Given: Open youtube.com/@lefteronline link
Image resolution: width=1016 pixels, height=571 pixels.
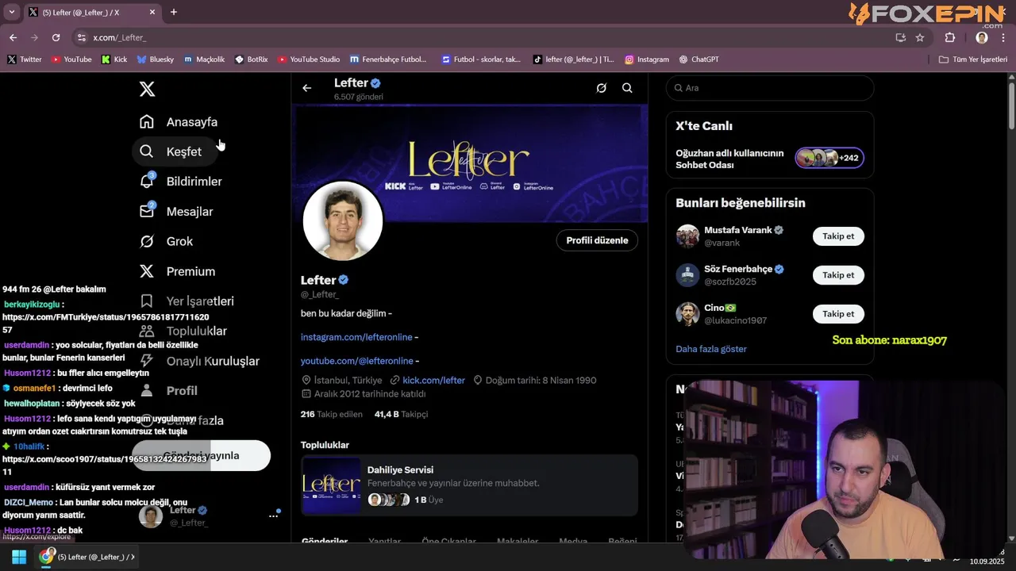Looking at the screenshot, I should pyautogui.click(x=356, y=361).
